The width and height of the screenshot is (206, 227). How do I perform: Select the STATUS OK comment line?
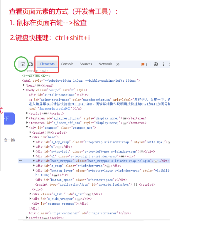[36, 76]
